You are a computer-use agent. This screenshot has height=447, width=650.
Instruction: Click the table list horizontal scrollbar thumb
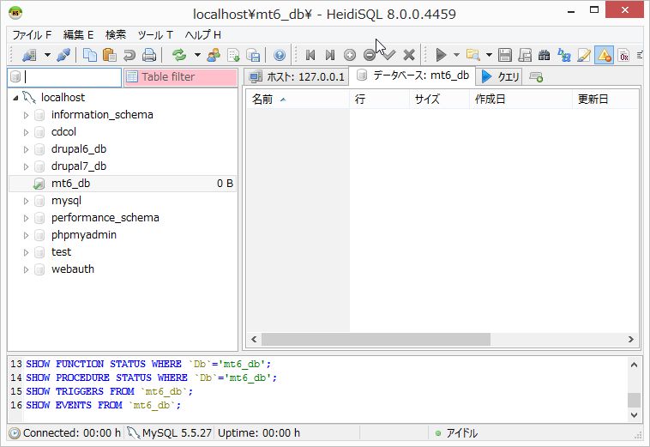pos(376,339)
